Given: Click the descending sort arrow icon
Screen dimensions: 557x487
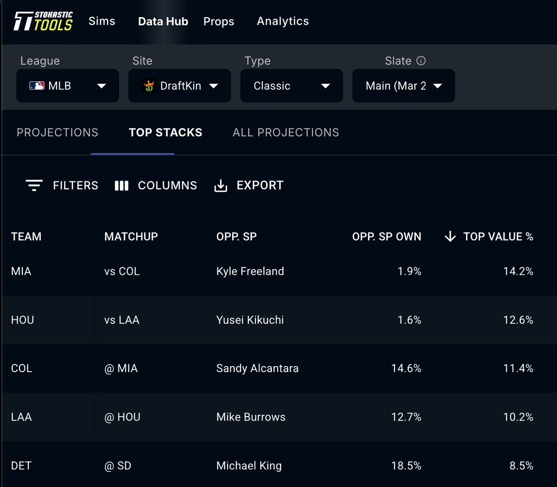Looking at the screenshot, I should [x=450, y=236].
